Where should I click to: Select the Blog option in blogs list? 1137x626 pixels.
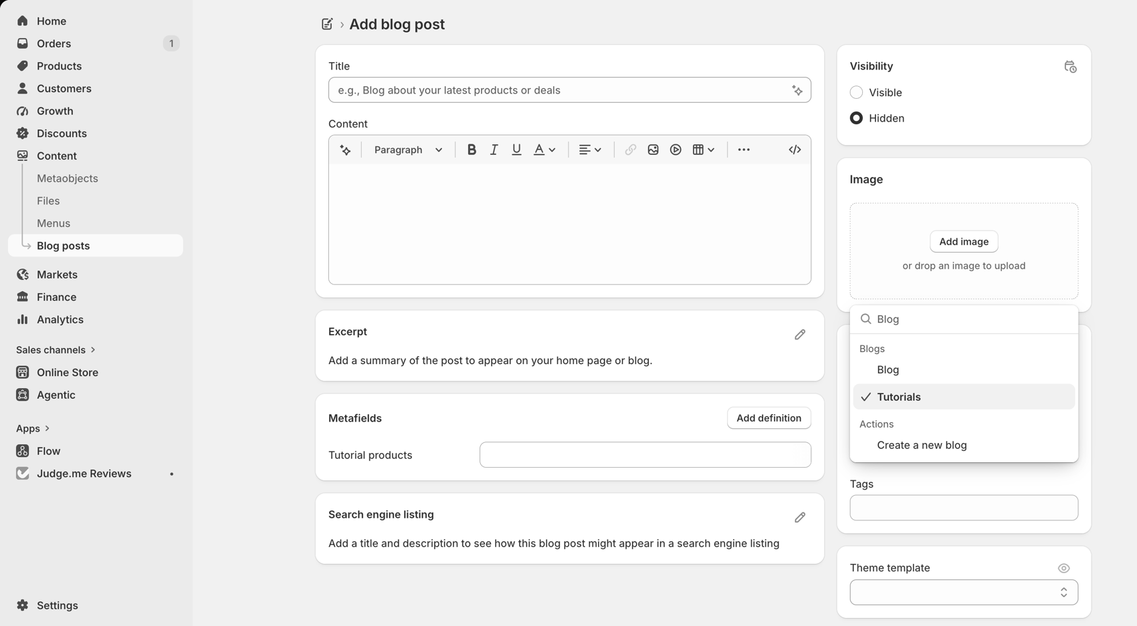point(964,369)
